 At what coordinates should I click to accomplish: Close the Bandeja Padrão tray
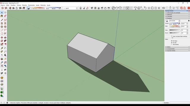pos(189,11)
